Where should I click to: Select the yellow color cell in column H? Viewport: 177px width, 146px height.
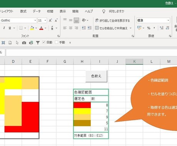click(82, 111)
